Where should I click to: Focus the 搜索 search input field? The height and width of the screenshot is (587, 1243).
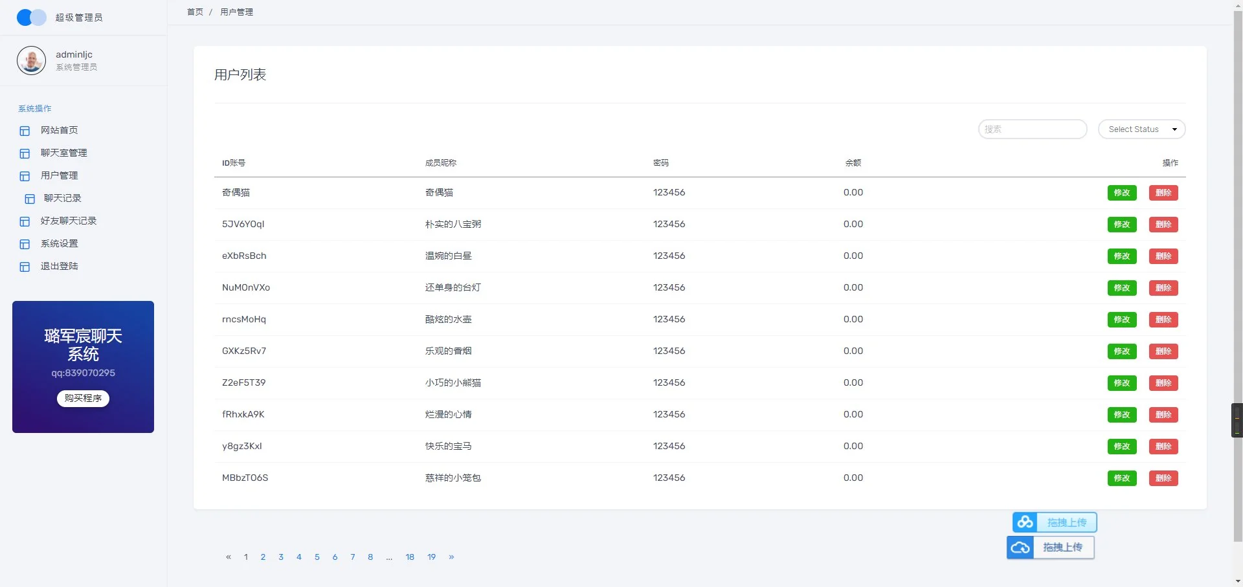tap(1032, 129)
